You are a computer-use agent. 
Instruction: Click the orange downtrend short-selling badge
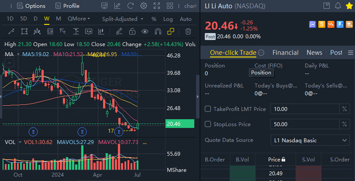331,24
